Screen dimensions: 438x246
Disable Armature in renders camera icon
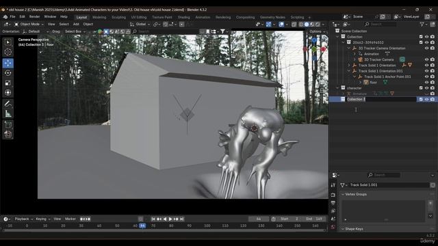(433, 94)
